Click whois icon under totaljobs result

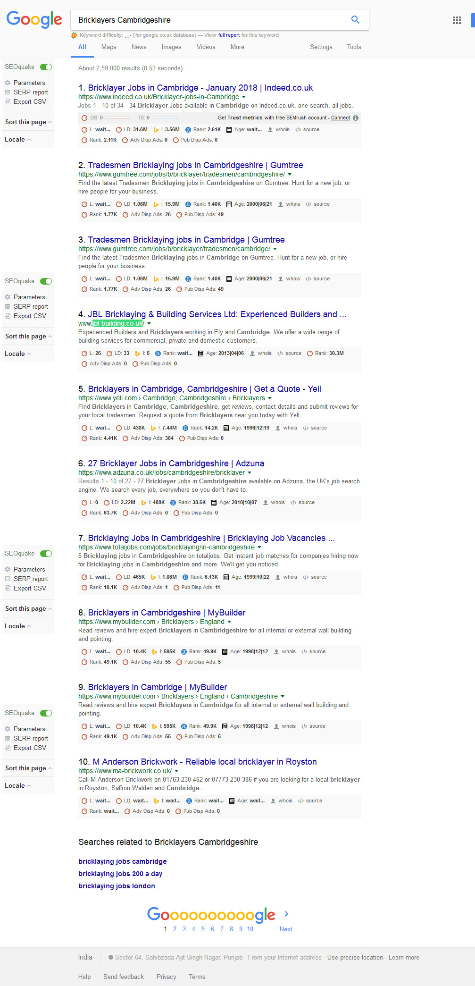278,577
